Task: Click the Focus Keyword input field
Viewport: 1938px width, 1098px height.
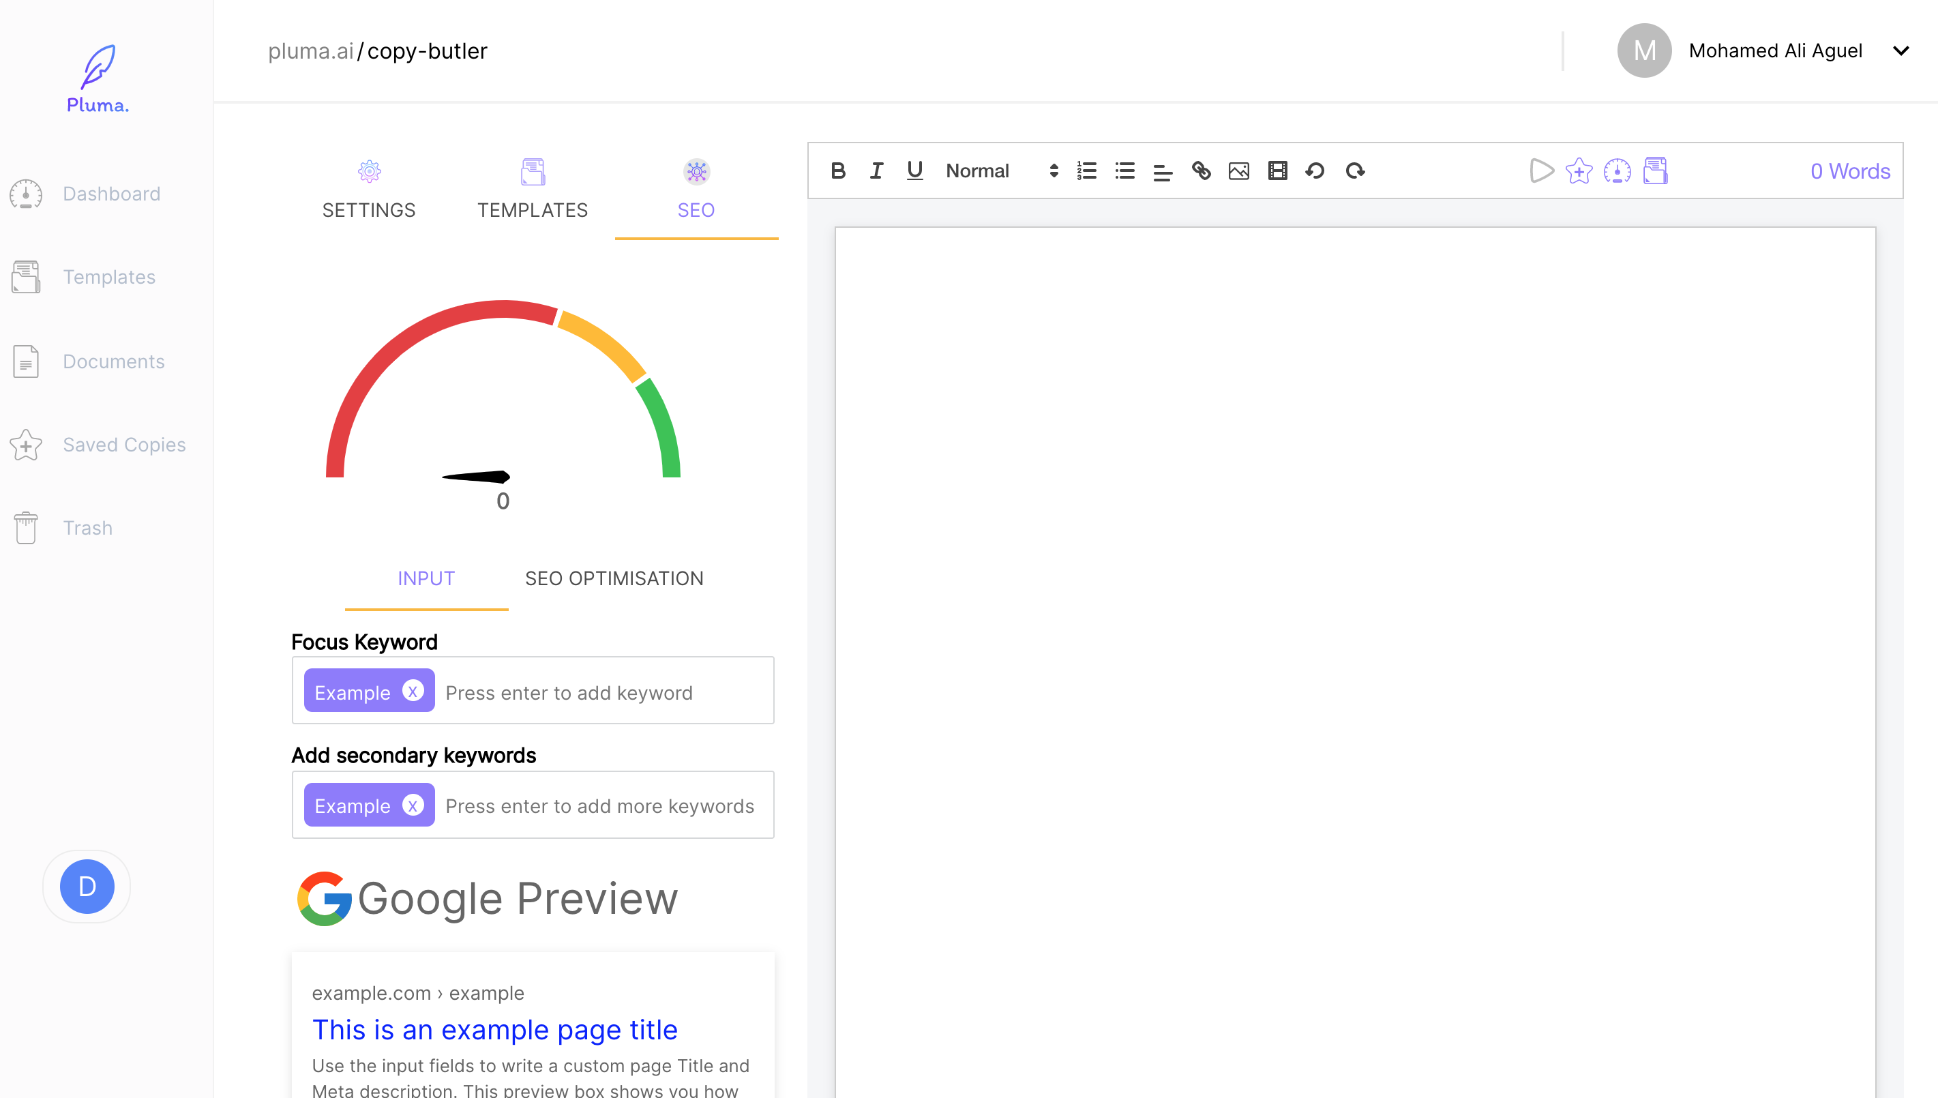Action: coord(603,692)
